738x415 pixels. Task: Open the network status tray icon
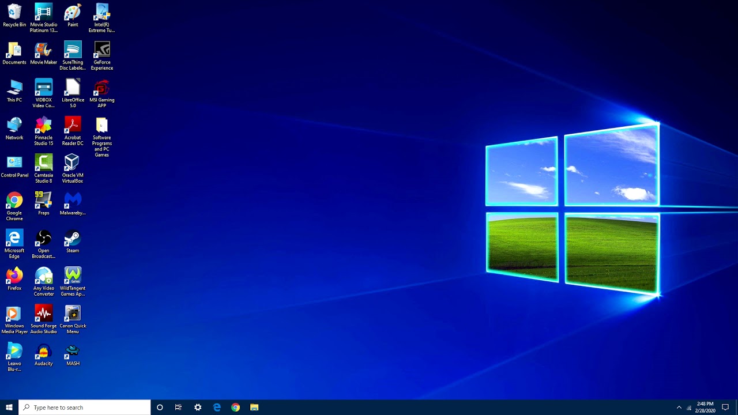point(689,408)
